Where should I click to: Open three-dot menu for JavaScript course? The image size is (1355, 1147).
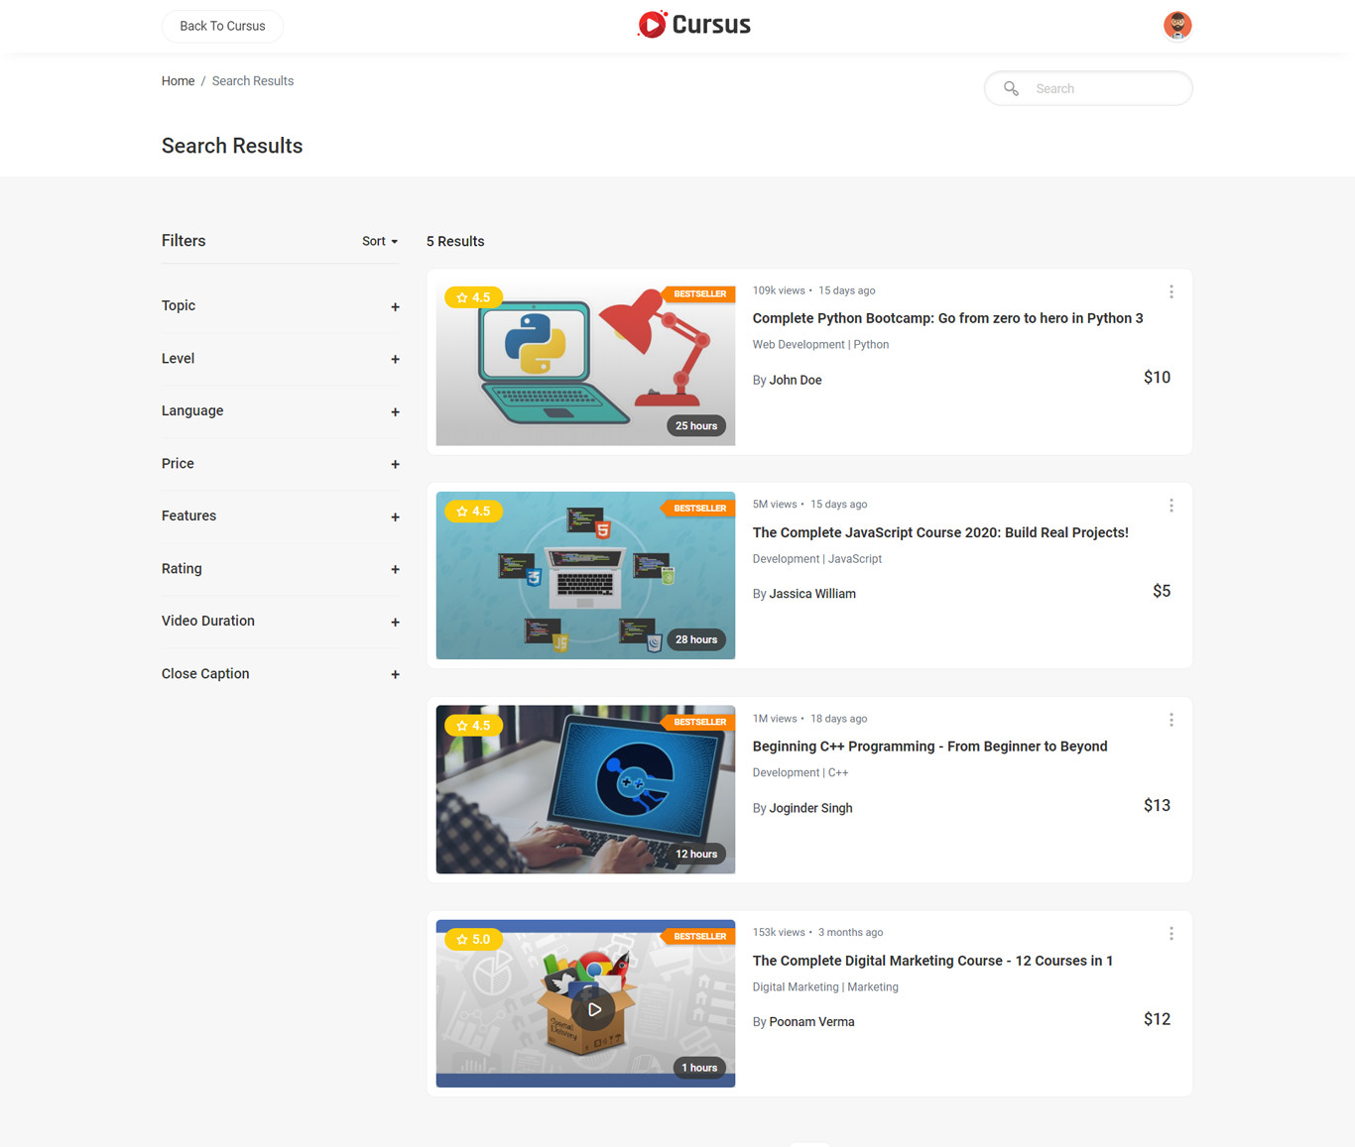coord(1170,506)
